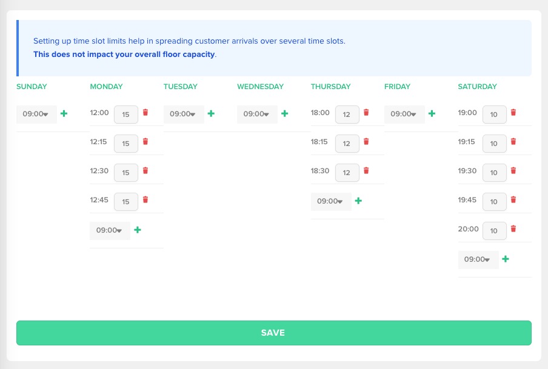The height and width of the screenshot is (369, 548).
Task: Focus the Thursday 18:00 limit box
Action: click(x=347, y=115)
